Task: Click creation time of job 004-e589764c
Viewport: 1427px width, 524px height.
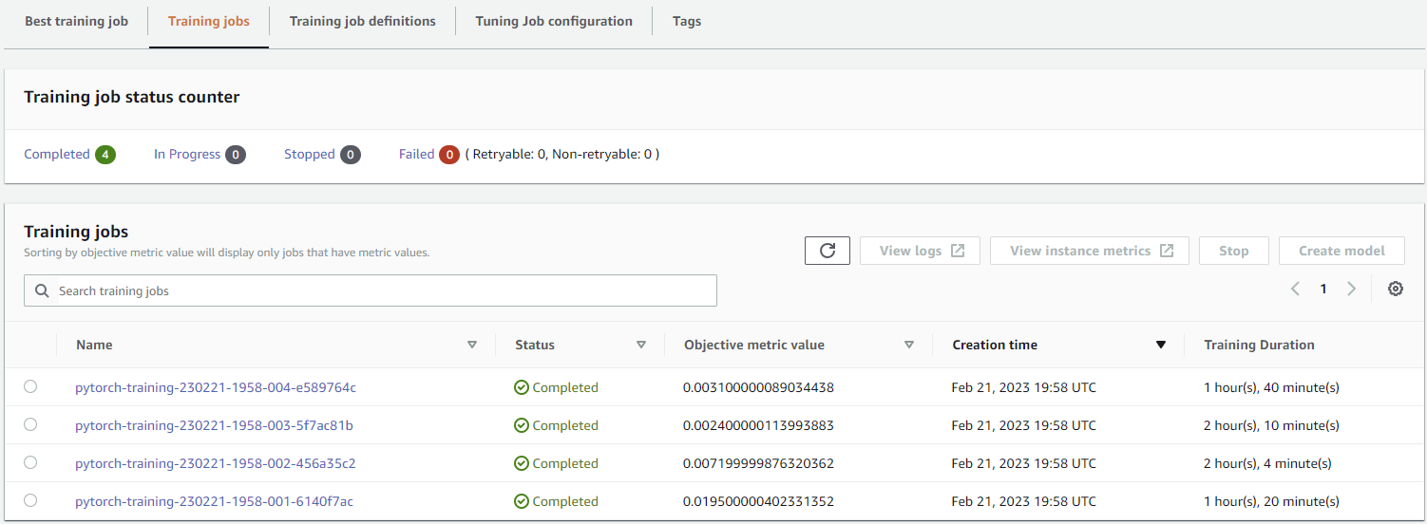Action: coord(1023,387)
